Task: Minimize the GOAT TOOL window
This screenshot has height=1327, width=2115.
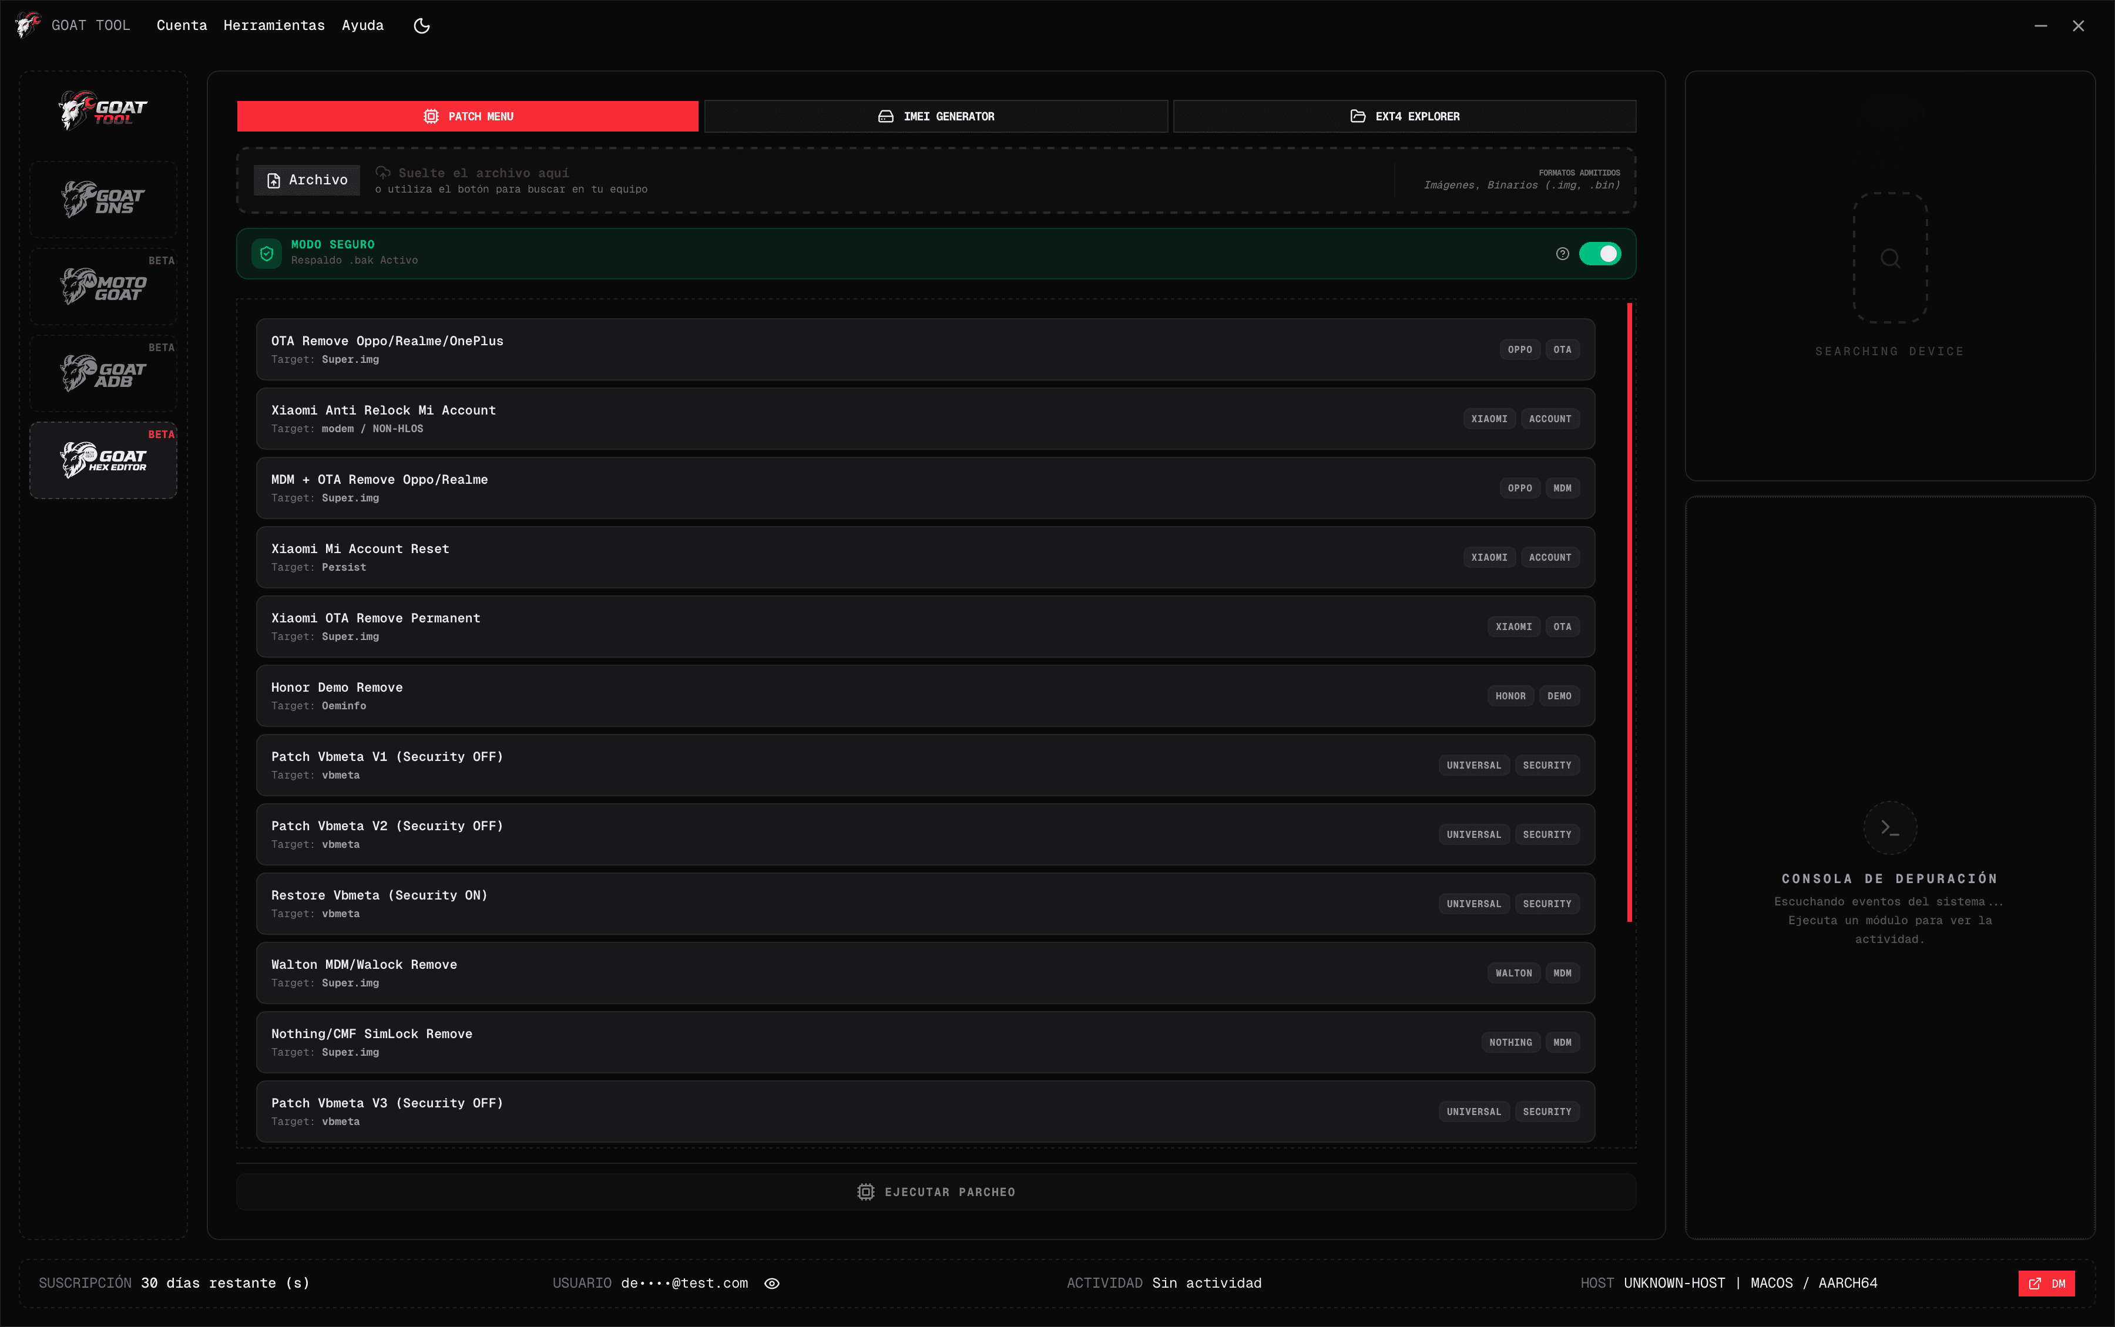Action: [x=2040, y=25]
